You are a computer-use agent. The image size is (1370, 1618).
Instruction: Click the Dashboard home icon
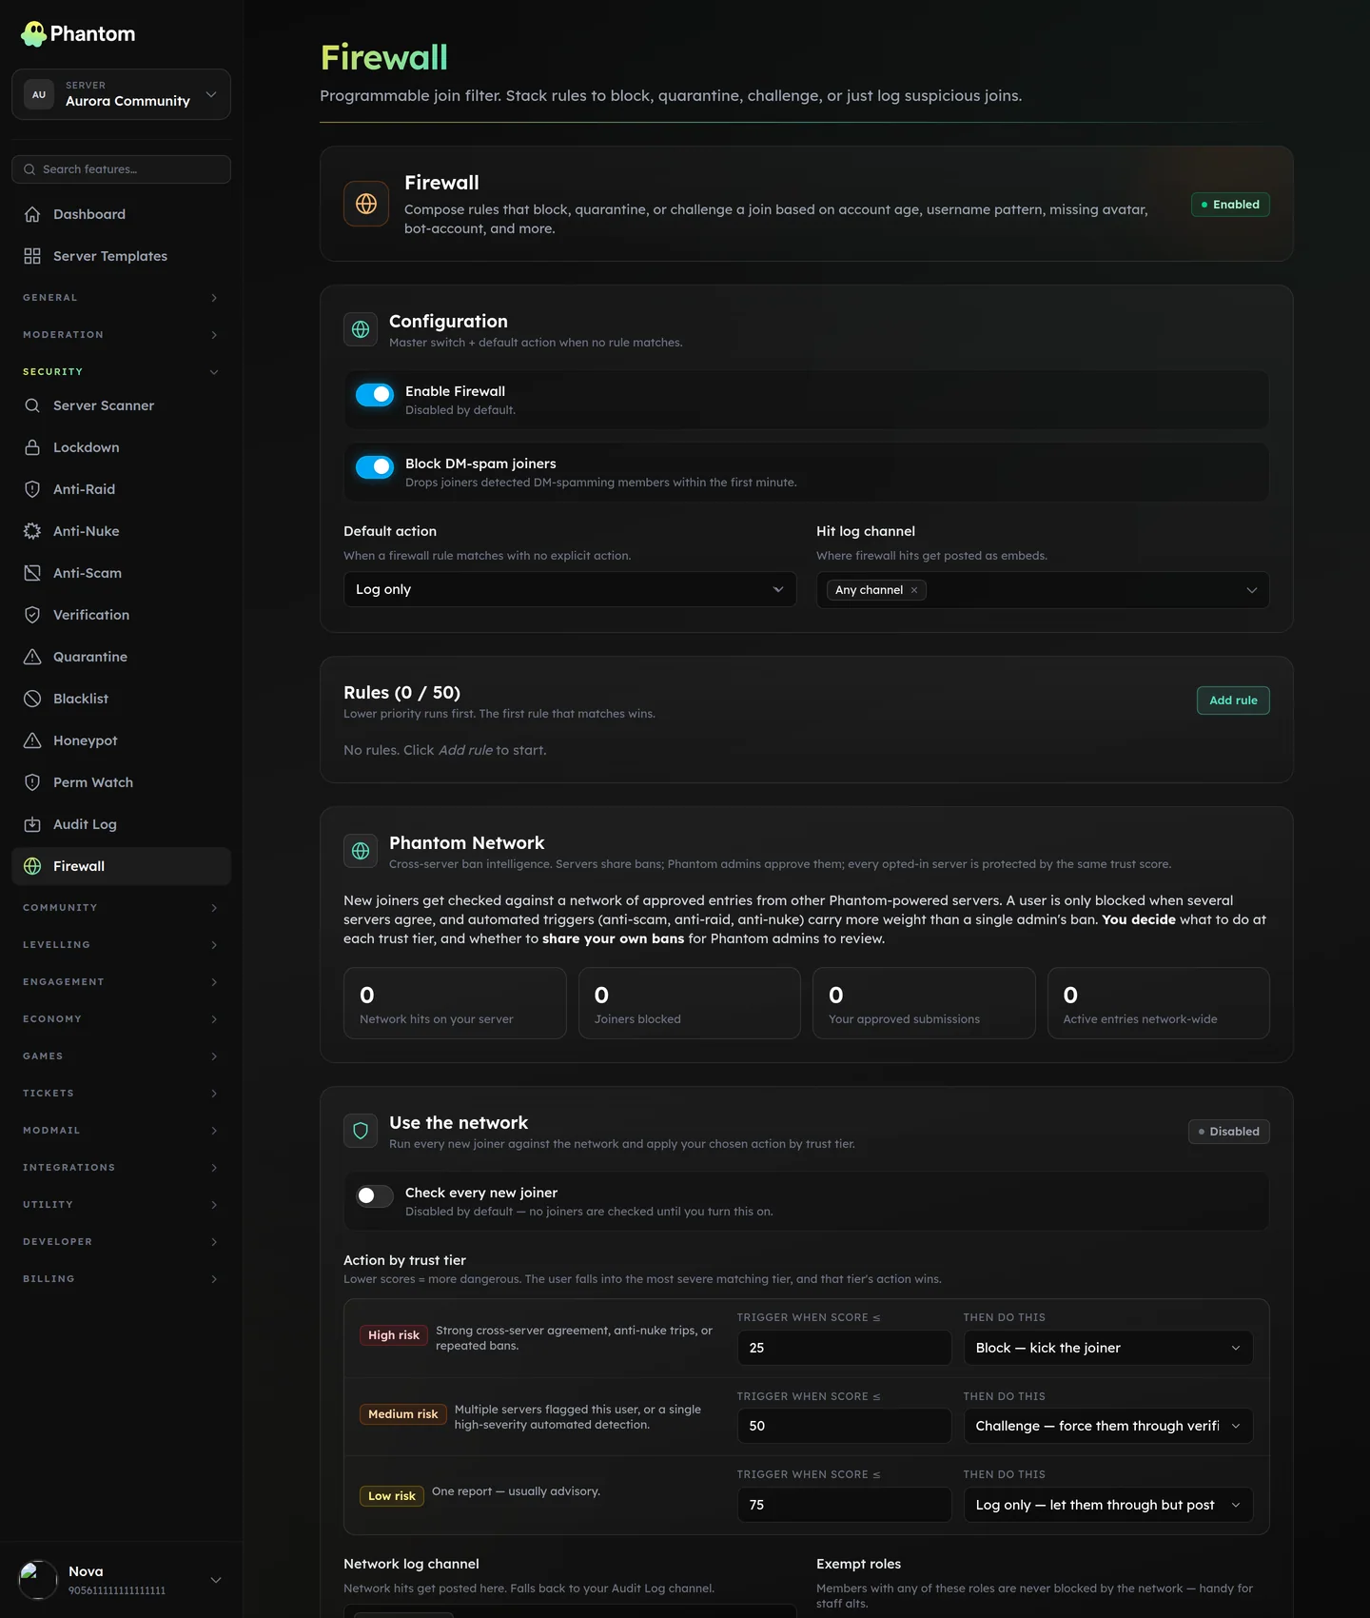pos(32,214)
